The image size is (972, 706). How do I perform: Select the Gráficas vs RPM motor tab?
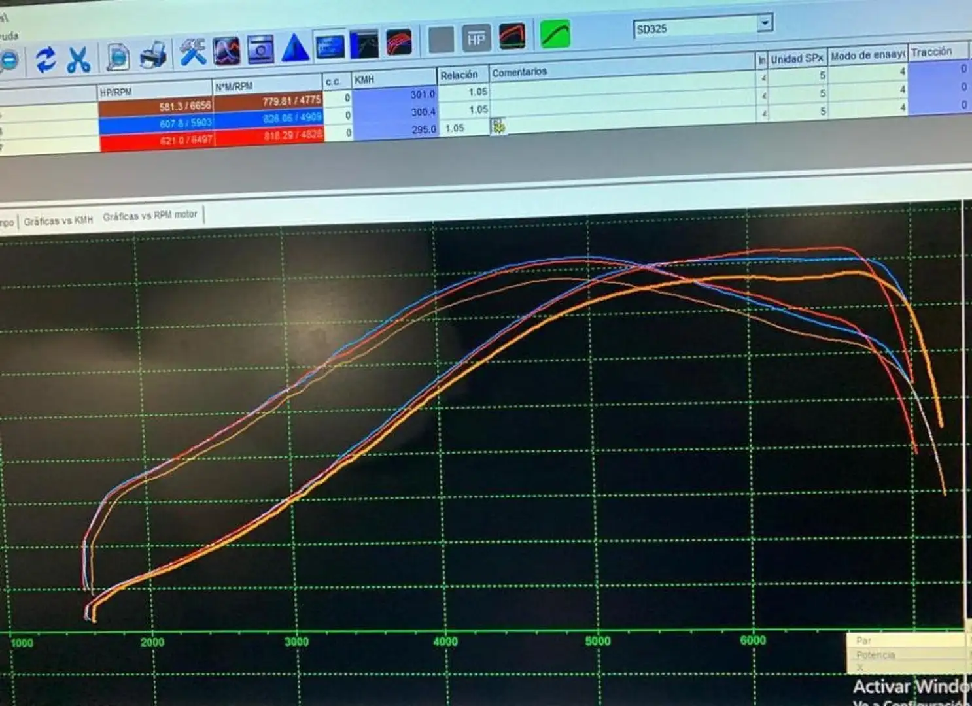coord(150,215)
